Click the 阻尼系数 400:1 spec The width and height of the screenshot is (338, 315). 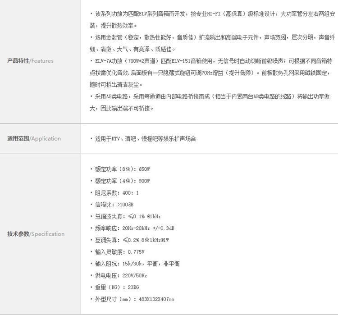click(115, 193)
